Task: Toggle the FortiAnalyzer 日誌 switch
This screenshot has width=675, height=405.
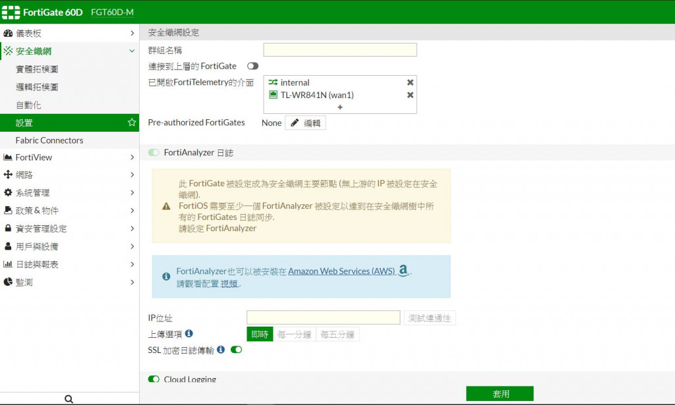Action: point(154,153)
